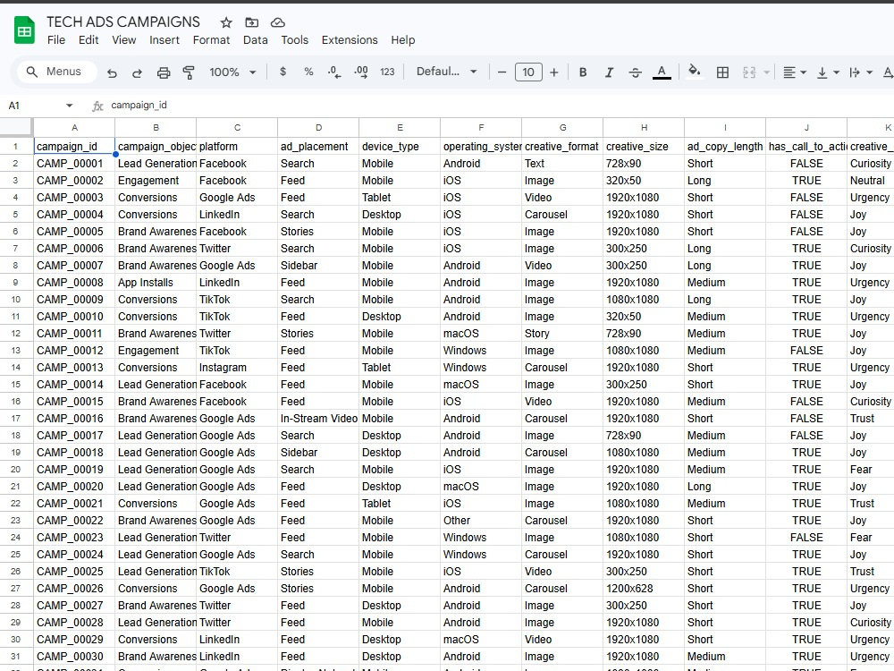Increase font size with plus button
This screenshot has width=894, height=671.
tap(553, 72)
